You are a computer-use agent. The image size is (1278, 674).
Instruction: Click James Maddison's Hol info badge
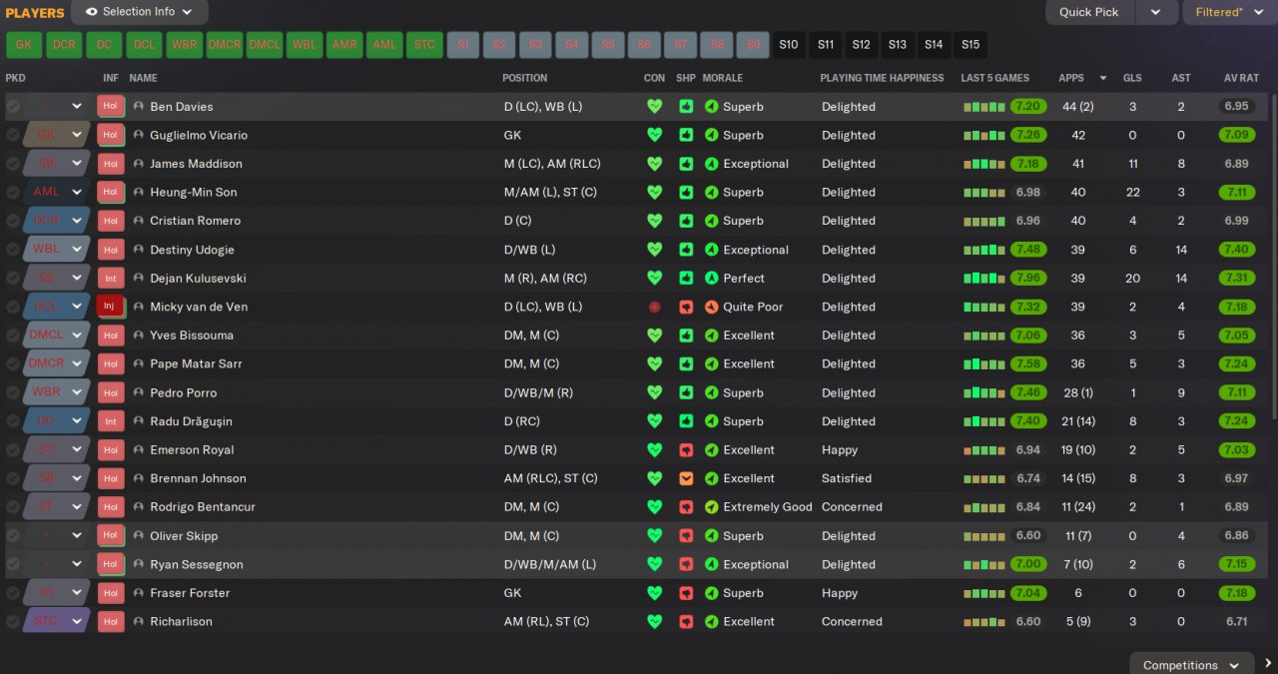(x=110, y=164)
